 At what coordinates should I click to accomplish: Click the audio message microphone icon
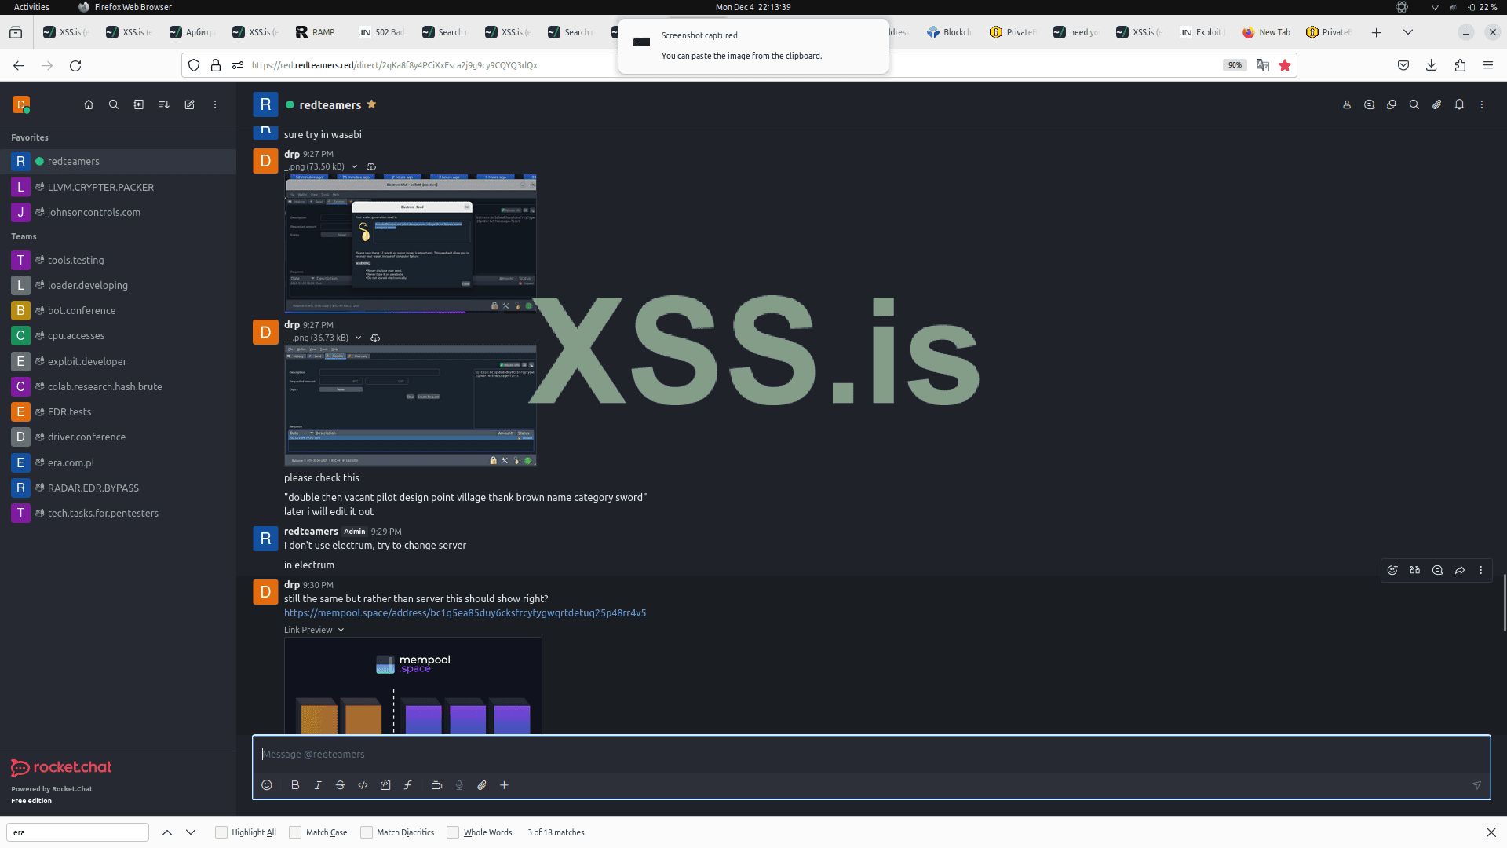point(459,785)
